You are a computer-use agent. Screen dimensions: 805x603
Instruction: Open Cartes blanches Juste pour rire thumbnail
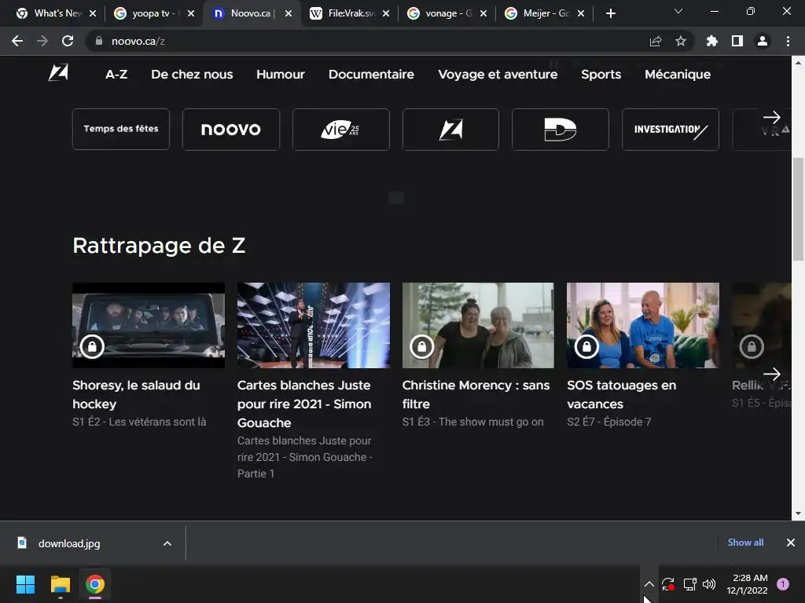pos(313,325)
